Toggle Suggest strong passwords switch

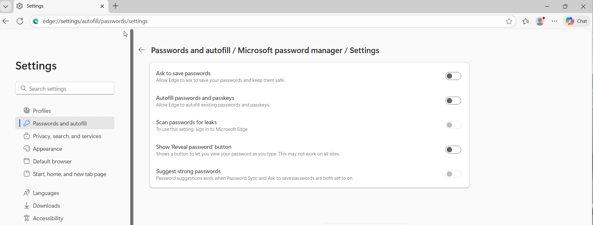point(453,174)
